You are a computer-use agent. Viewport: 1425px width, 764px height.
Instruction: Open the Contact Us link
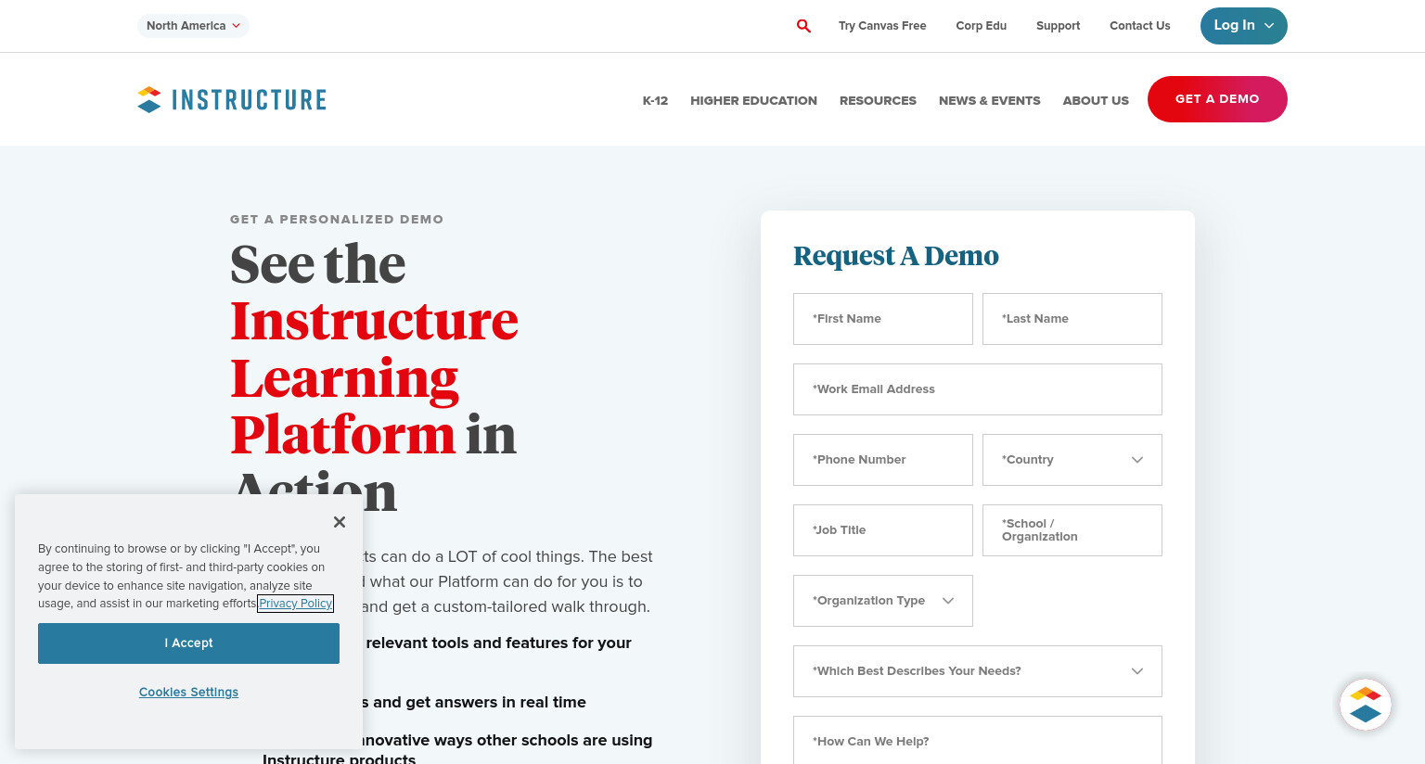pyautogui.click(x=1139, y=26)
